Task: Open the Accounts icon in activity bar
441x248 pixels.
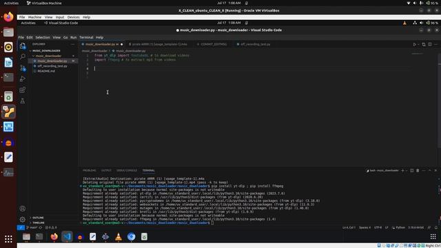Action: tap(23, 209)
